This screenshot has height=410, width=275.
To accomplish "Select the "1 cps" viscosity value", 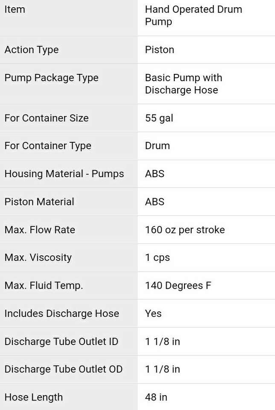I will click(x=158, y=258).
